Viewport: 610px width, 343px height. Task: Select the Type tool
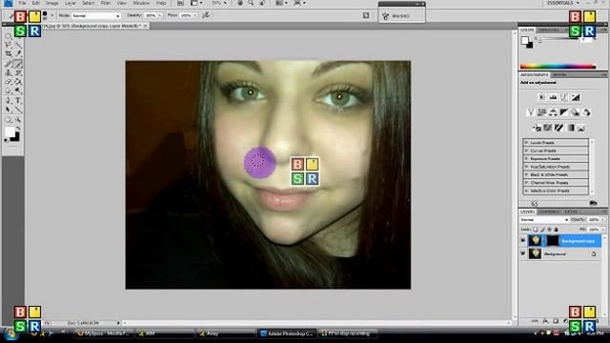[x=18, y=101]
